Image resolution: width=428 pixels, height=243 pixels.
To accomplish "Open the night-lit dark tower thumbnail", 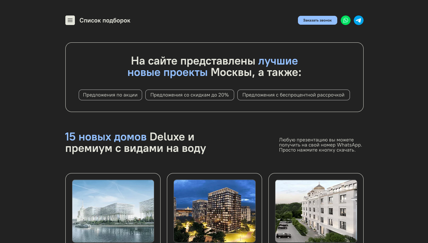I will click(x=214, y=211).
